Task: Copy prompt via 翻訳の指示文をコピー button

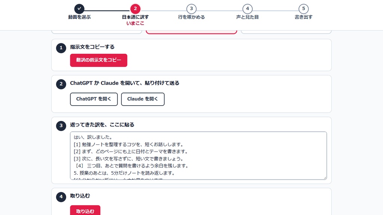Action: coord(99,60)
